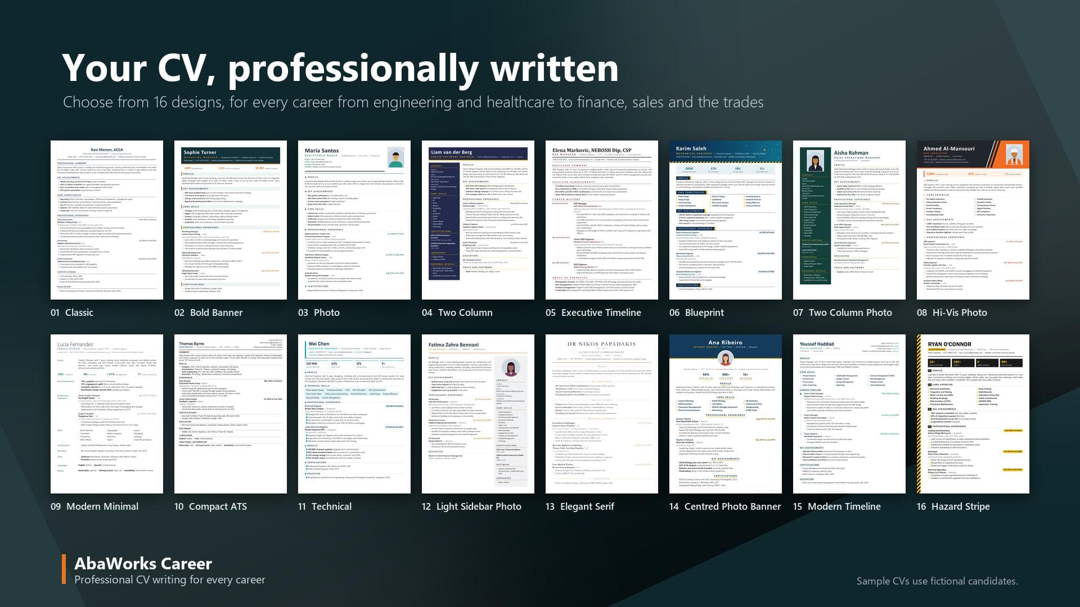Click the '13 Elegant Serif' caption
The height and width of the screenshot is (607, 1080).
point(580,506)
